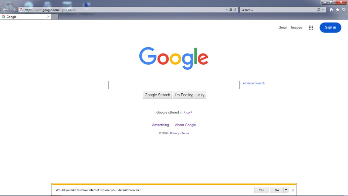Open the address bar autocomplete dropdown arrow
The height and width of the screenshot is (196, 348).
pyautogui.click(x=226, y=10)
